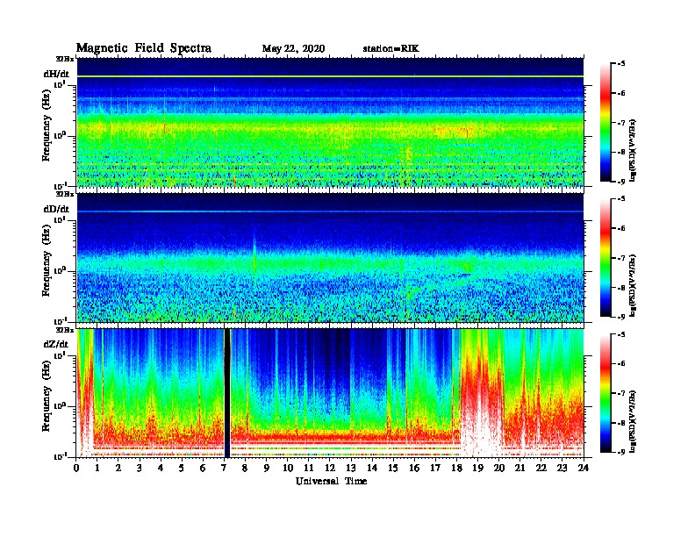This screenshot has height=537, width=695.
Task: Click the log(PSD) label beside dZ/dt color scale
Action: coord(634,421)
